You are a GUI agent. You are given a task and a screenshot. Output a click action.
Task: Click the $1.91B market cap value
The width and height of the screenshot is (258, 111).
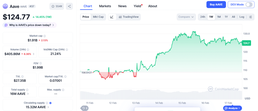33,40
